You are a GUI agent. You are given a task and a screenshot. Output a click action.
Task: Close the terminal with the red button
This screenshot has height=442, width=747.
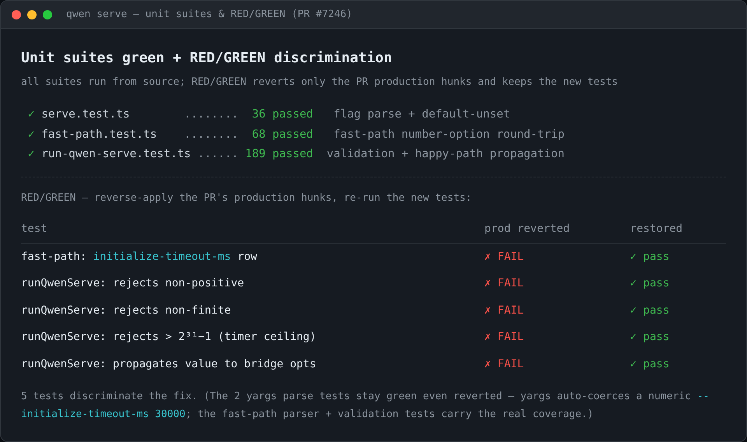click(x=16, y=15)
